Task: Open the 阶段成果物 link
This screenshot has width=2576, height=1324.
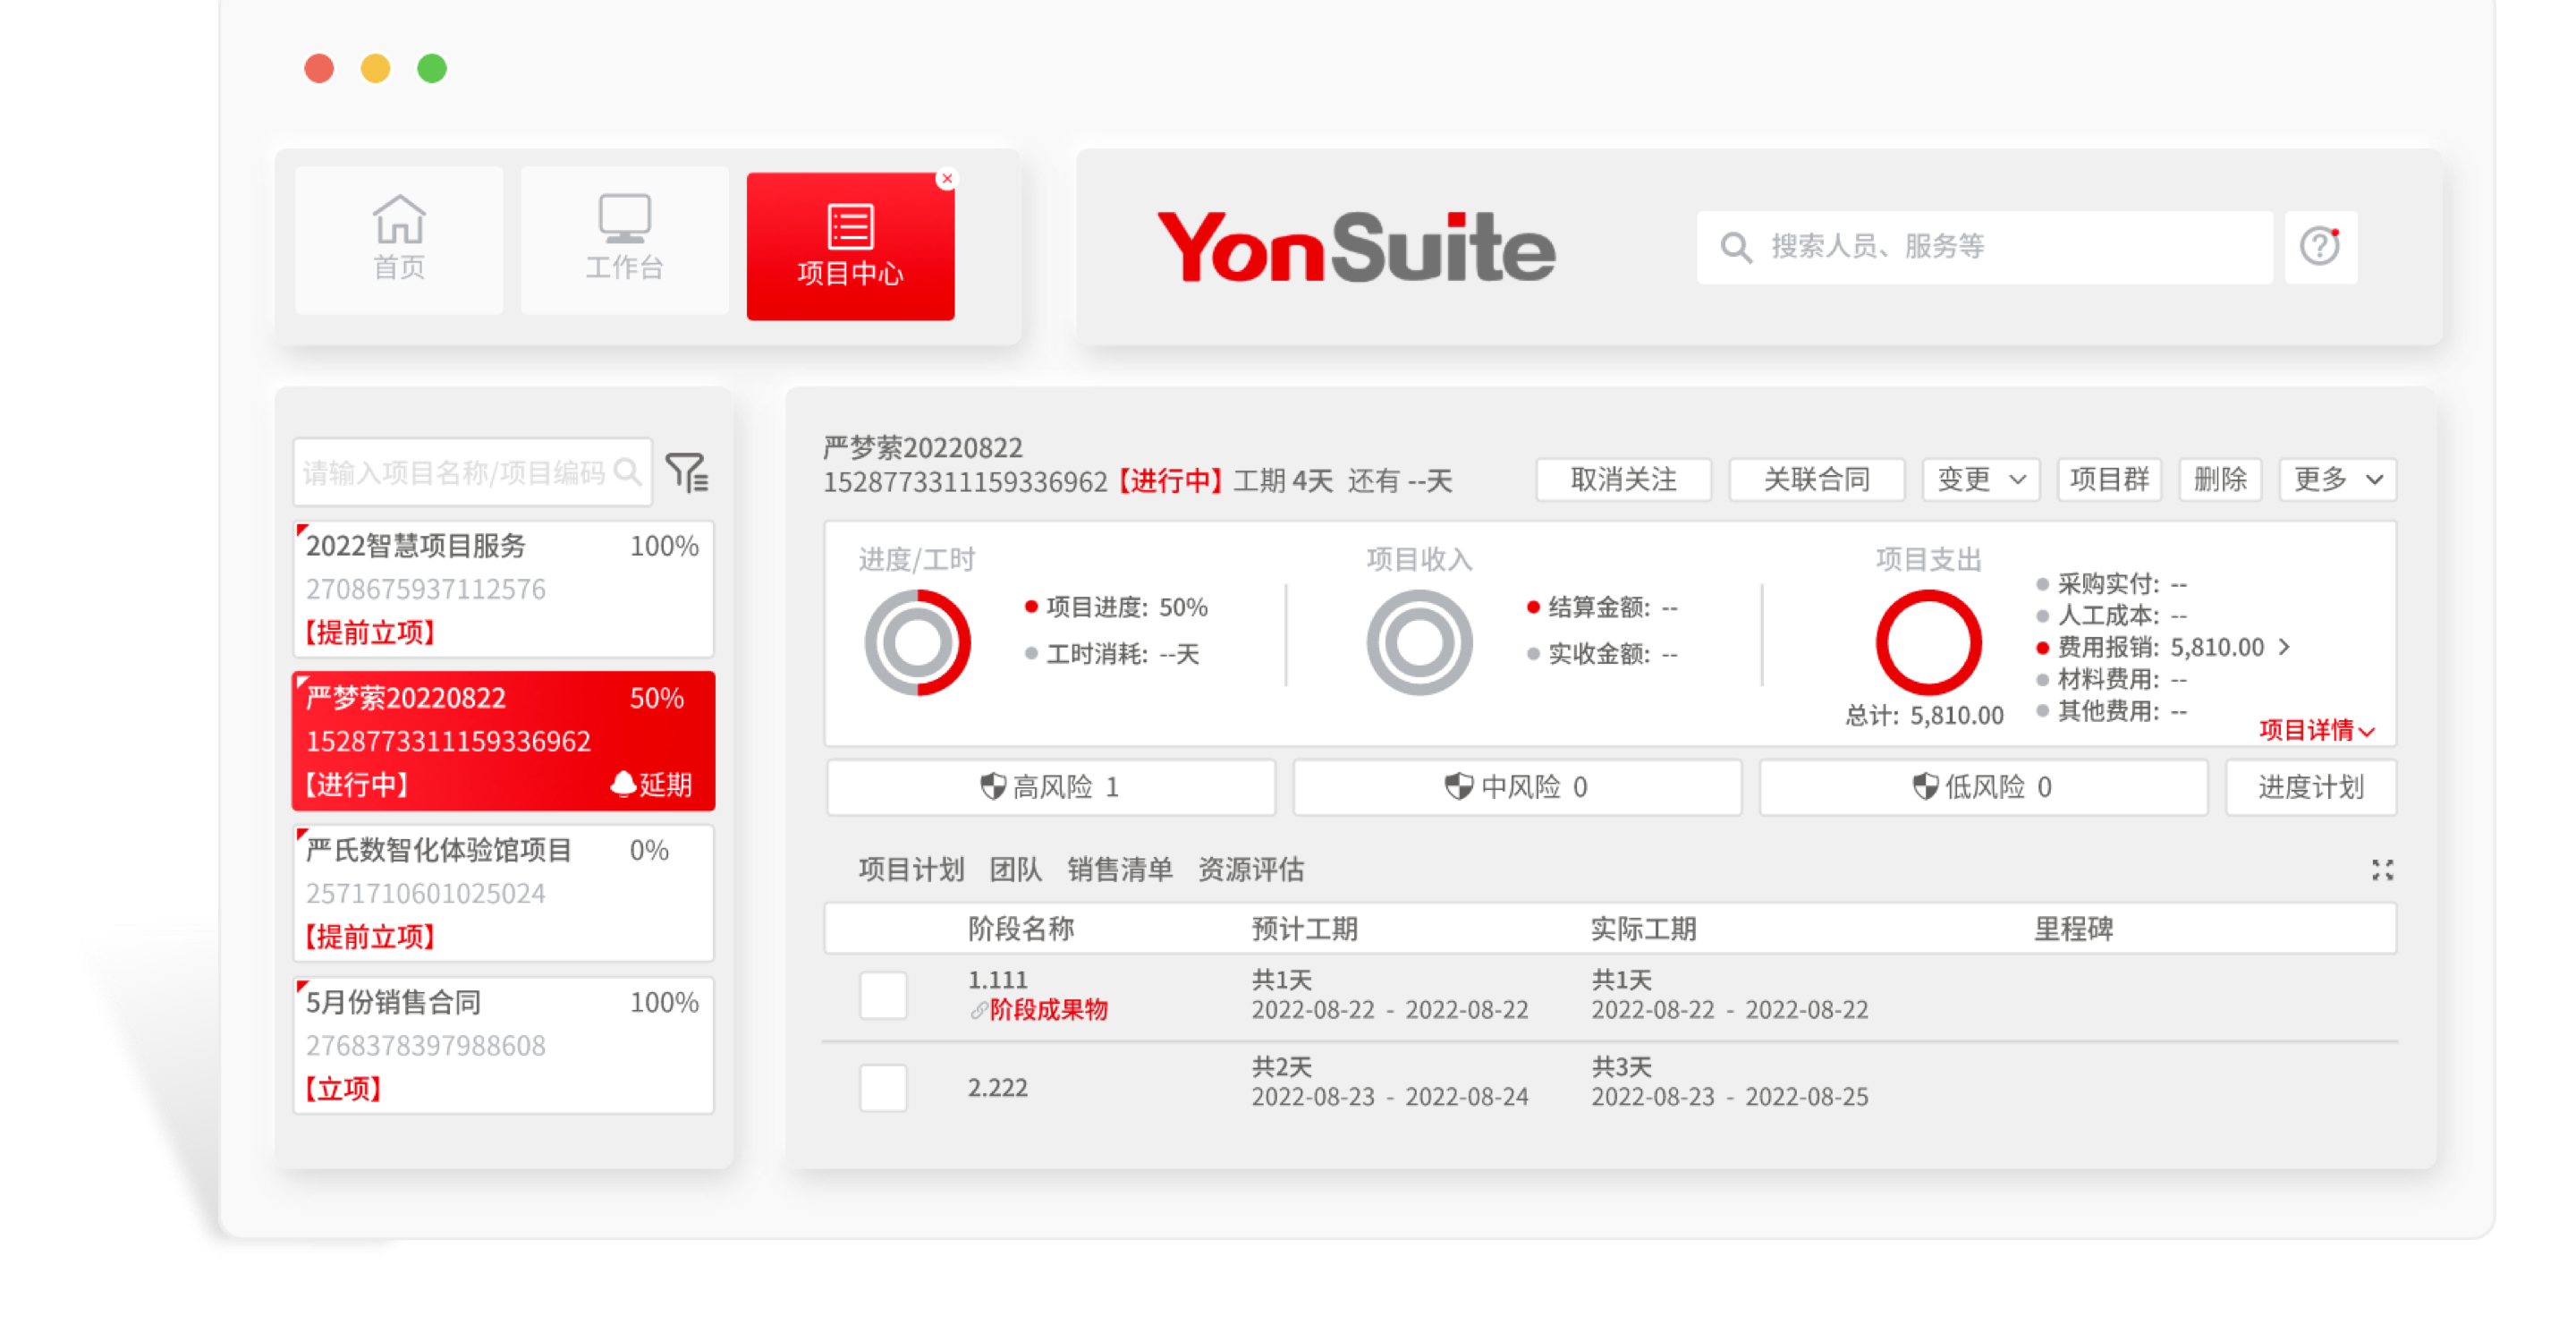Action: coord(1048,1010)
